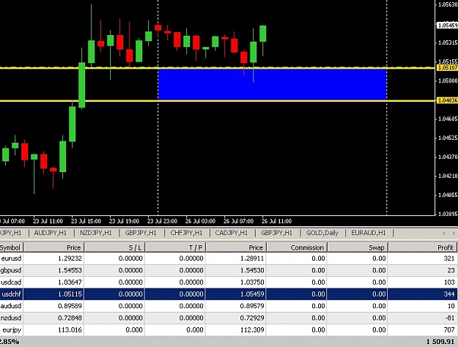Image resolution: width=458 pixels, height=347 pixels.
Task: Click the open price 1.29232 cell
Action: pos(70,258)
